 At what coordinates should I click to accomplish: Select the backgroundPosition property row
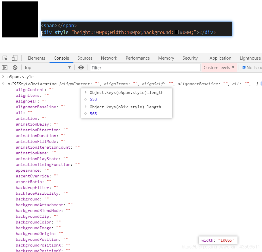pyautogui.click(x=42, y=239)
